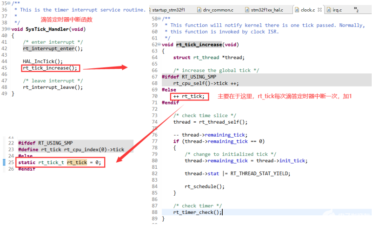The image size is (372, 225).
Task: Click the rt_tick_increase() call in SysTick_Handler
Action: pyautogui.click(x=50, y=68)
